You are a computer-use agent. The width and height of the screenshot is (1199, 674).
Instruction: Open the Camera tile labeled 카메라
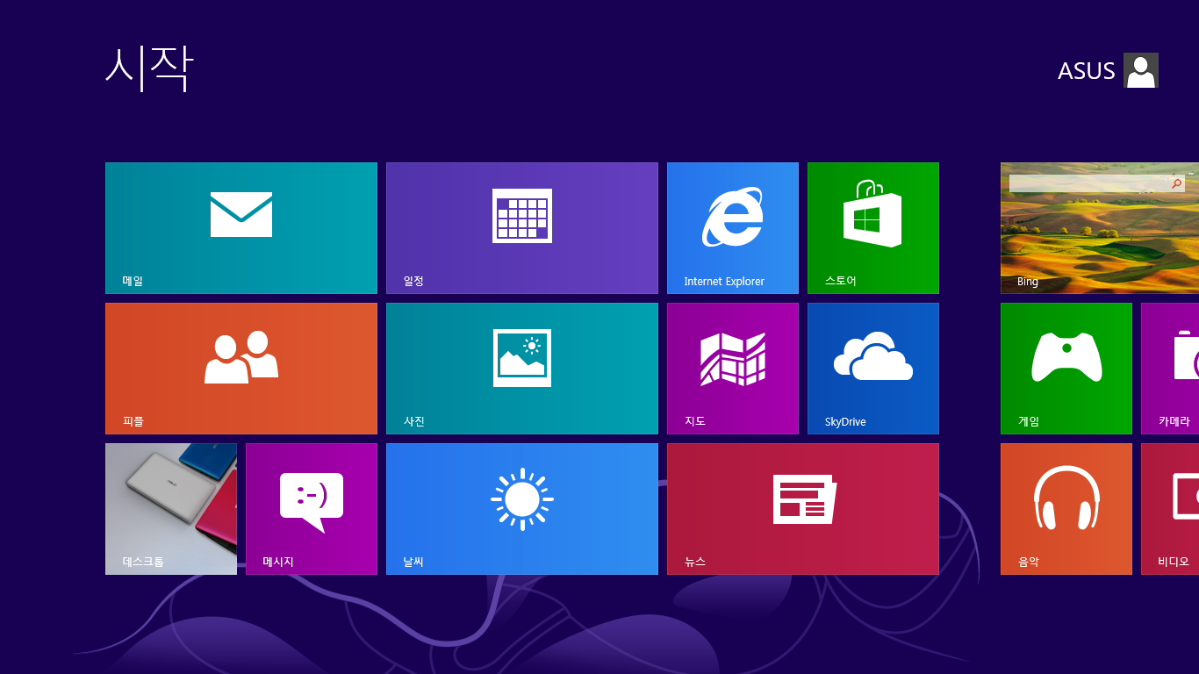click(1170, 369)
